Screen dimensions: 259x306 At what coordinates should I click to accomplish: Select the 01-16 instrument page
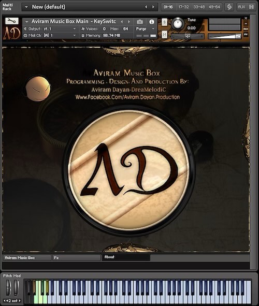pos(168,7)
